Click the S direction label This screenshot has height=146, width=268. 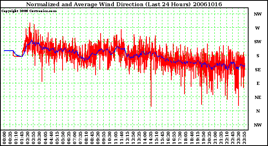coord(258,56)
